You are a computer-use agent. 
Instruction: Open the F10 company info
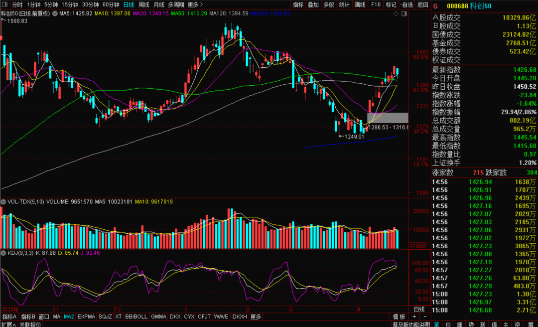point(376,5)
